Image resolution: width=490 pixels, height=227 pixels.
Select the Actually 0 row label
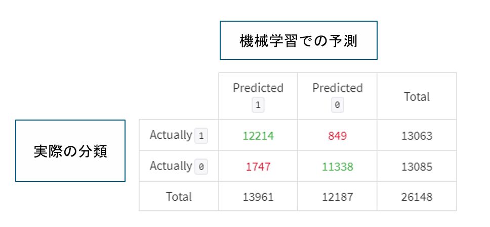[x=179, y=166]
